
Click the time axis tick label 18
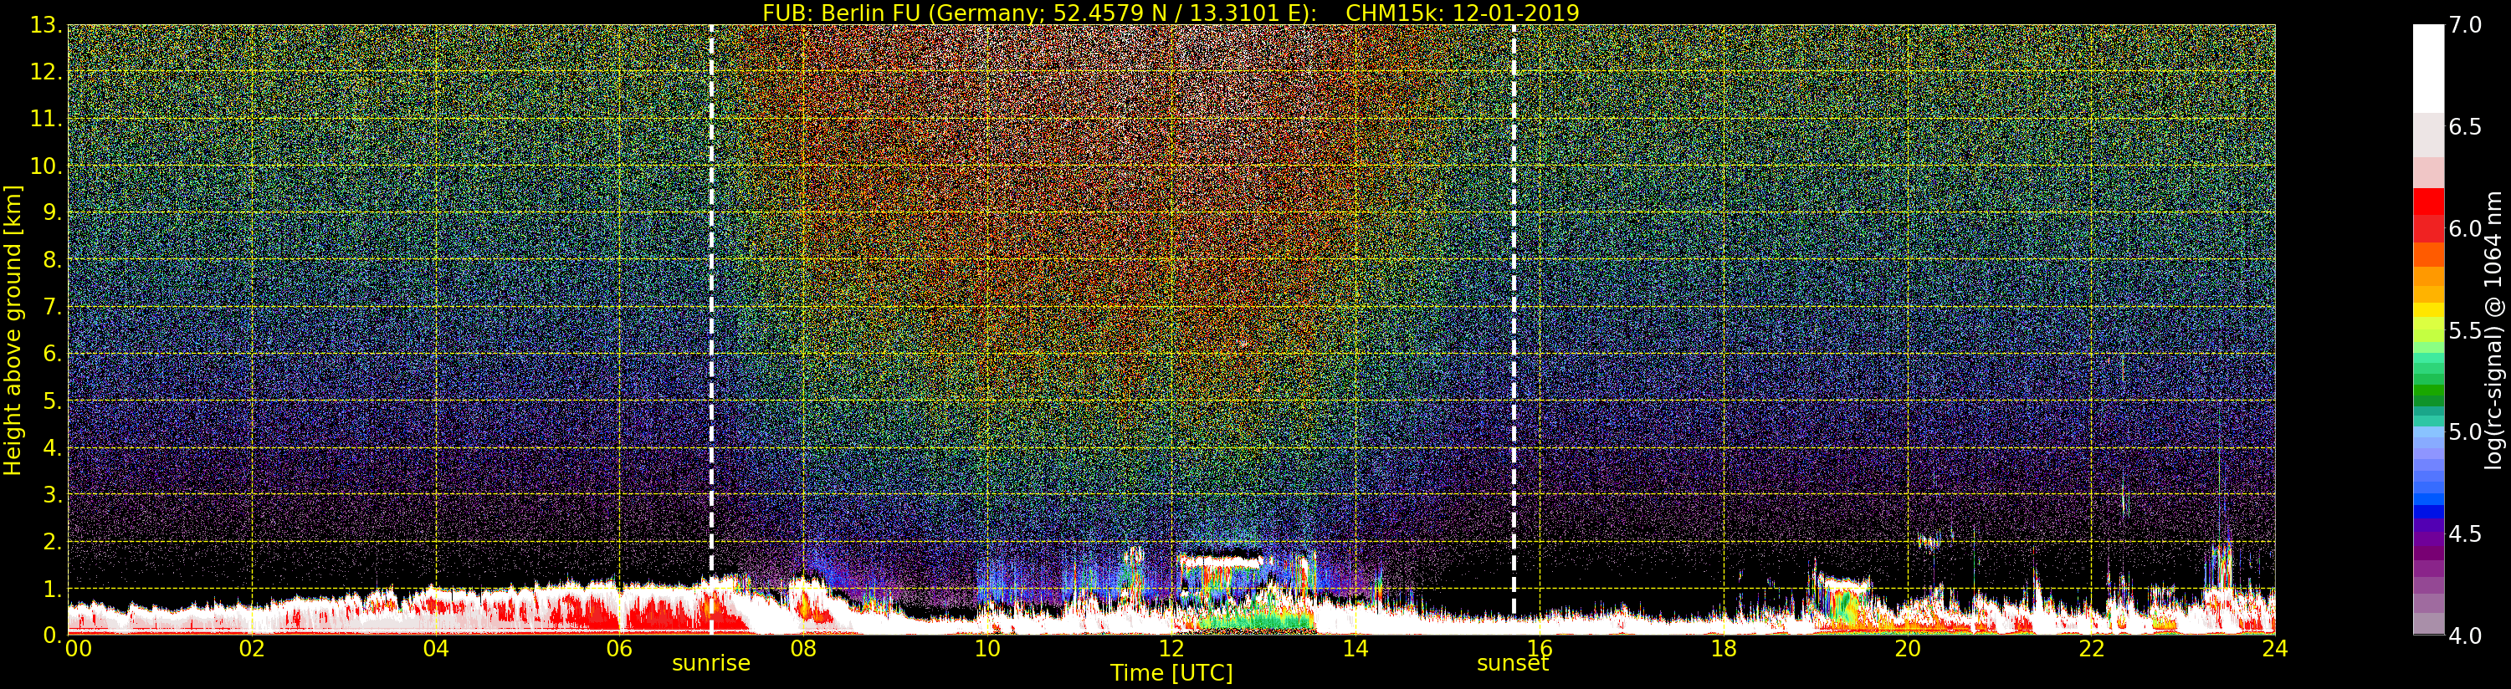1724,648
